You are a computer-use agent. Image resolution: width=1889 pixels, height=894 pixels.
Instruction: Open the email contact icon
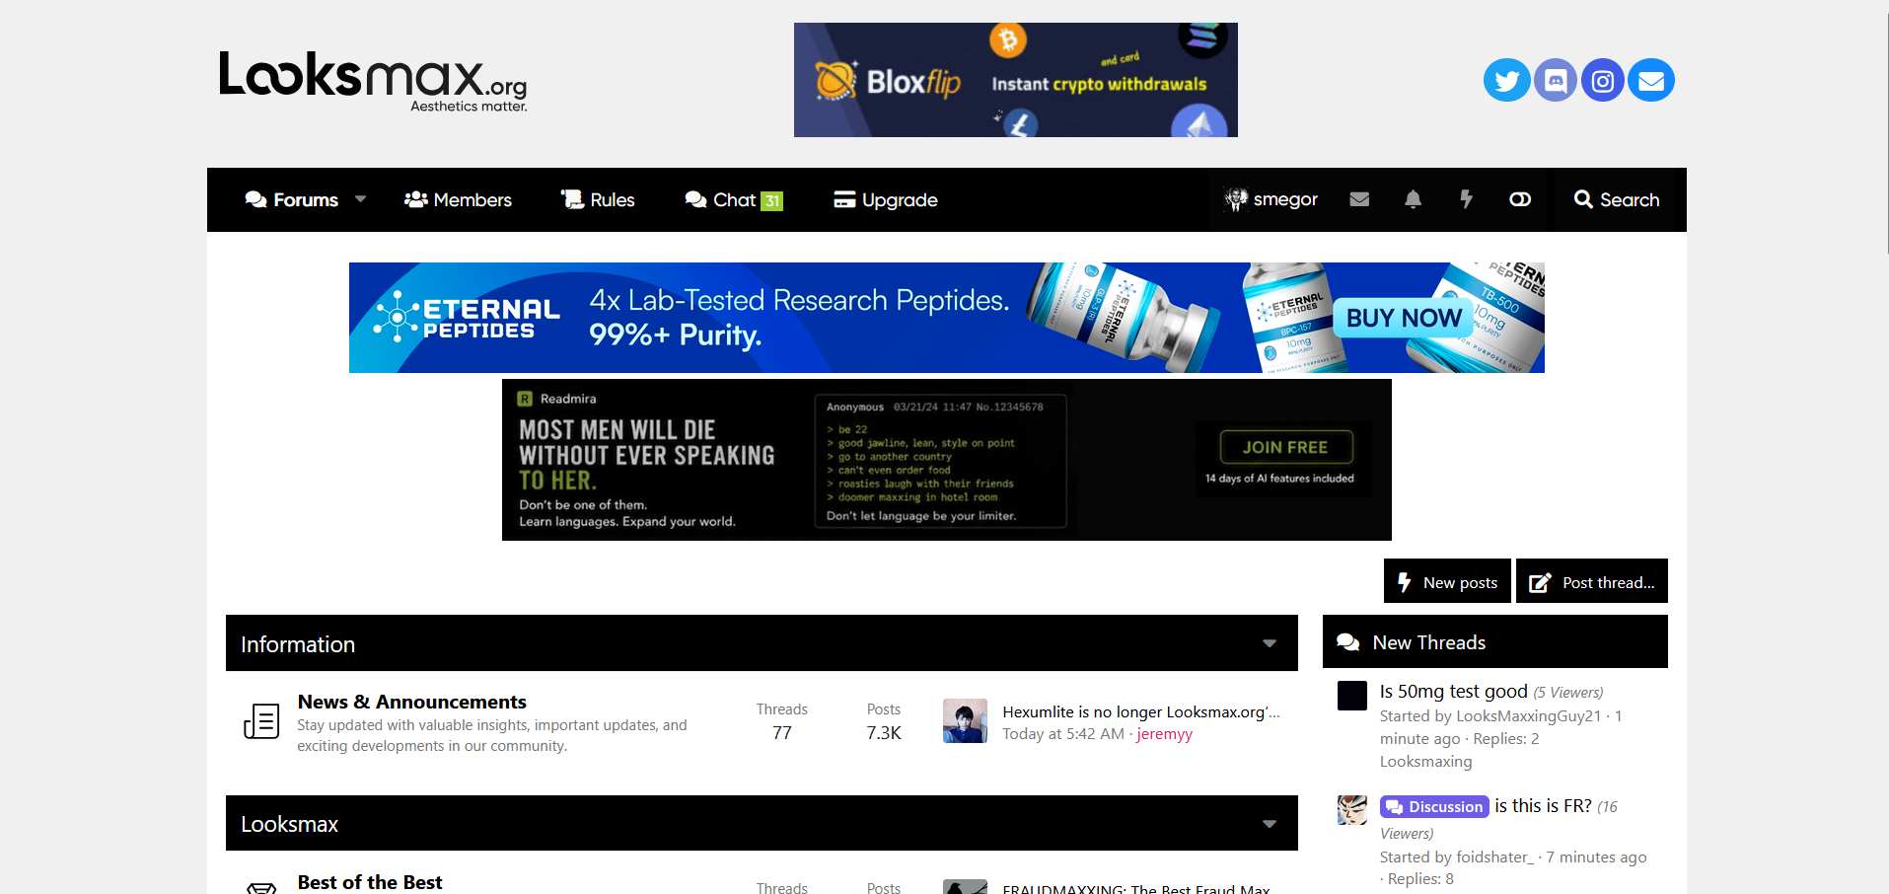1651,80
